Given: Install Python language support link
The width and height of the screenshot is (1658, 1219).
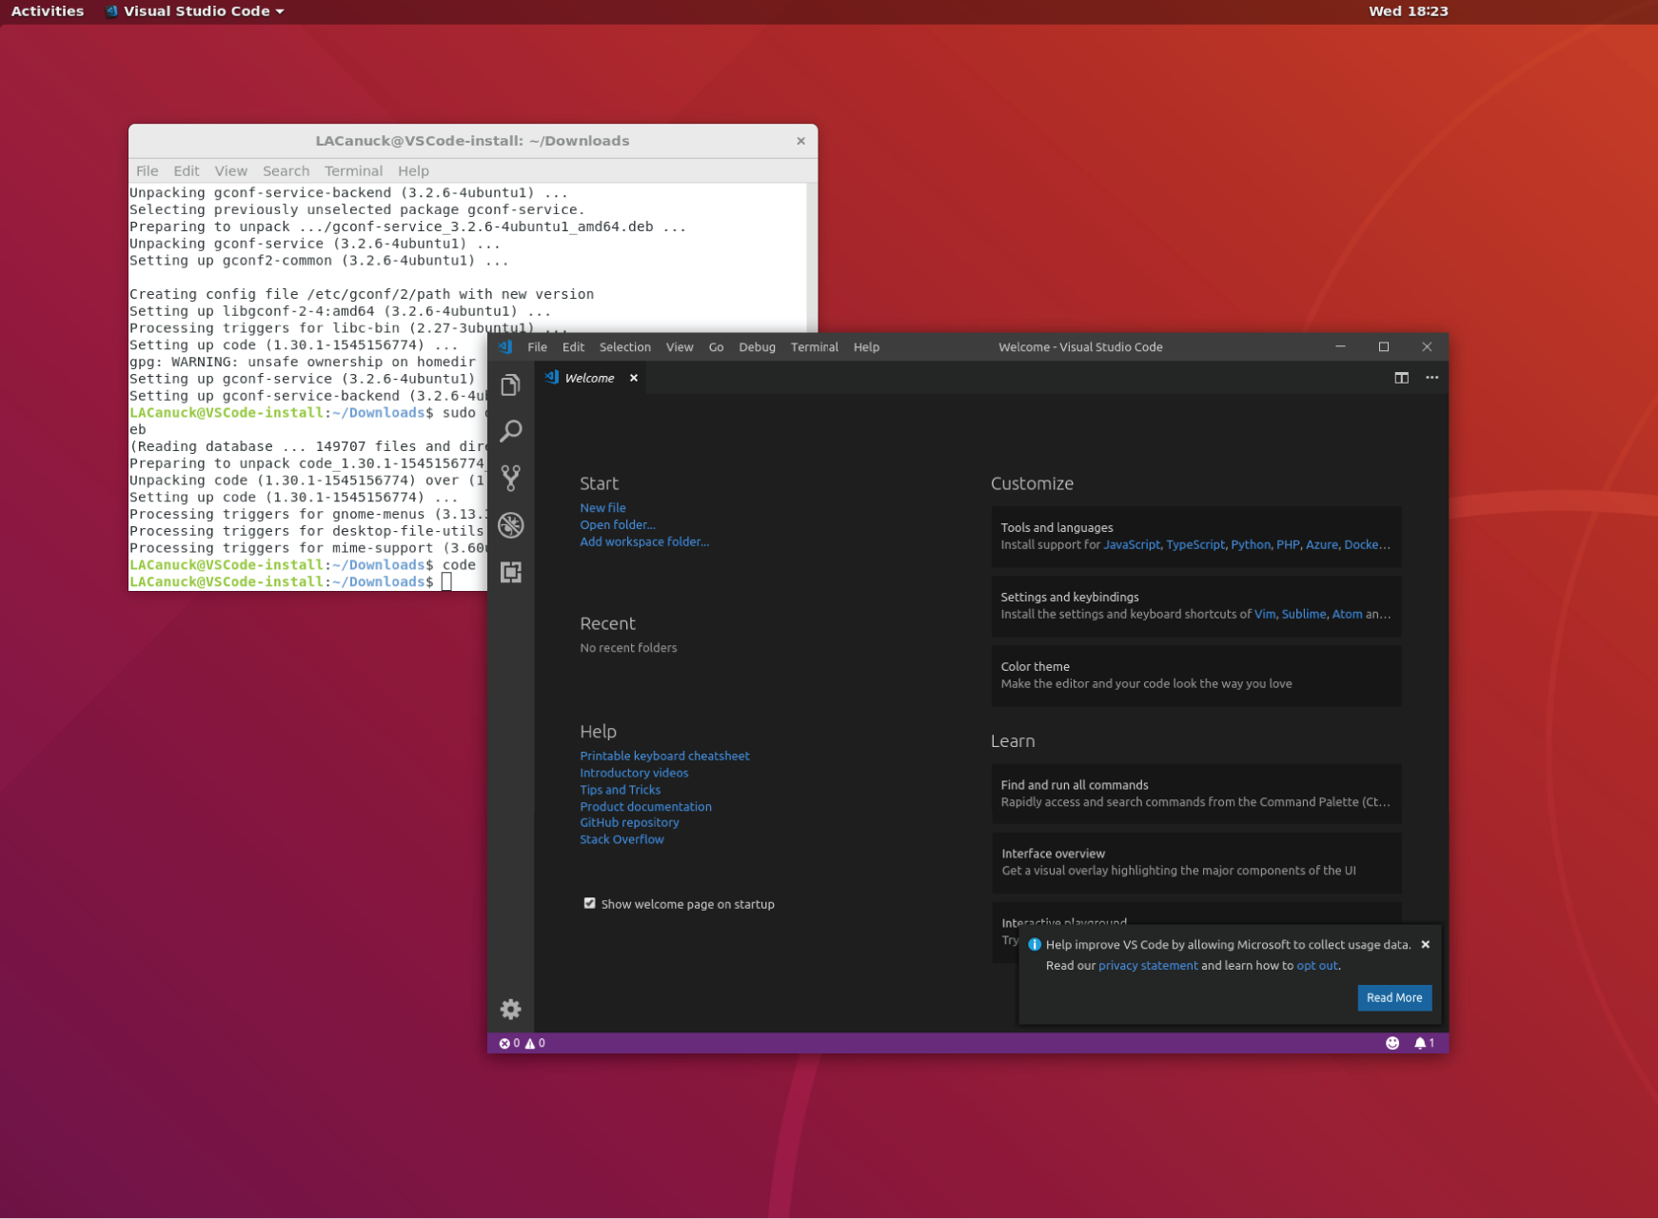Looking at the screenshot, I should [x=1250, y=544].
